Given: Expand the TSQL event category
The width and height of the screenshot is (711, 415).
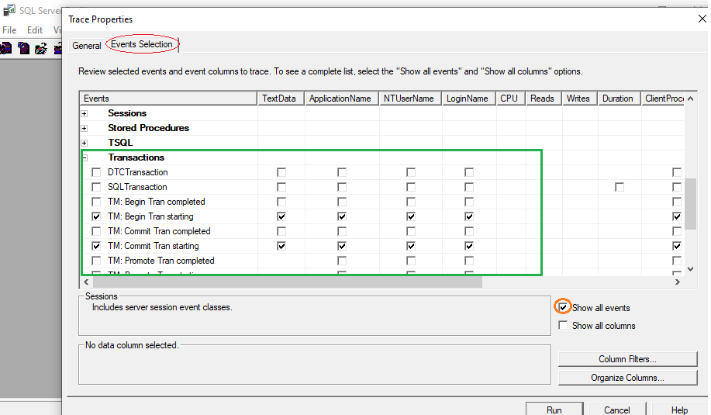Looking at the screenshot, I should [x=85, y=143].
